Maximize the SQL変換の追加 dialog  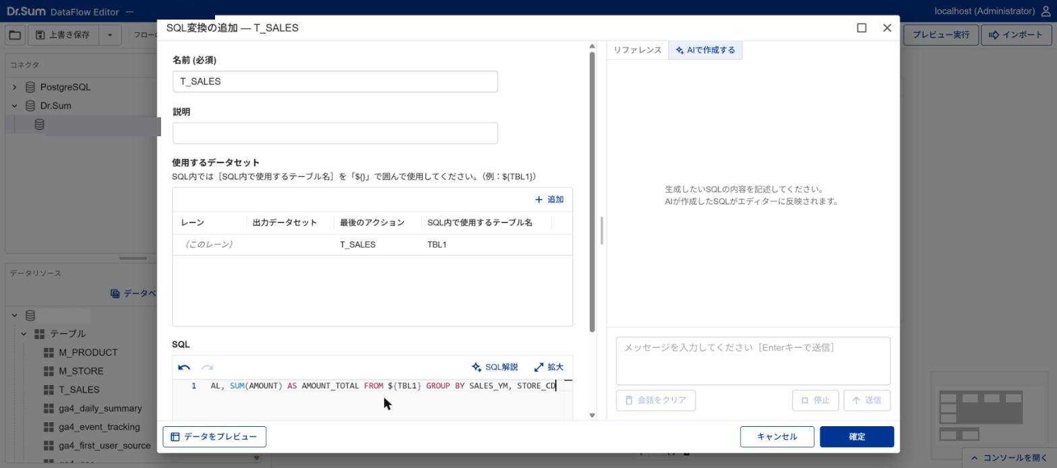pos(862,28)
